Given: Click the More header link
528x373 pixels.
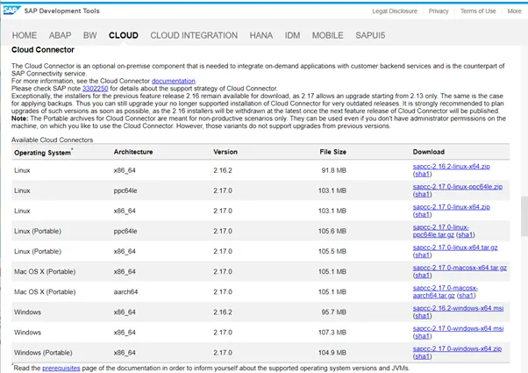Looking at the screenshot, I should pyautogui.click(x=514, y=11).
